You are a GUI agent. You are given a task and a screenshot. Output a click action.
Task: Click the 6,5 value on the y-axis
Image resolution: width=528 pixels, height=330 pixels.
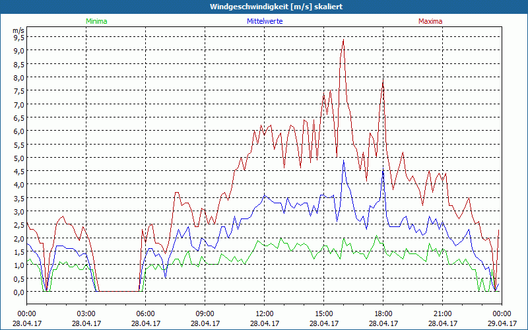[19, 117]
